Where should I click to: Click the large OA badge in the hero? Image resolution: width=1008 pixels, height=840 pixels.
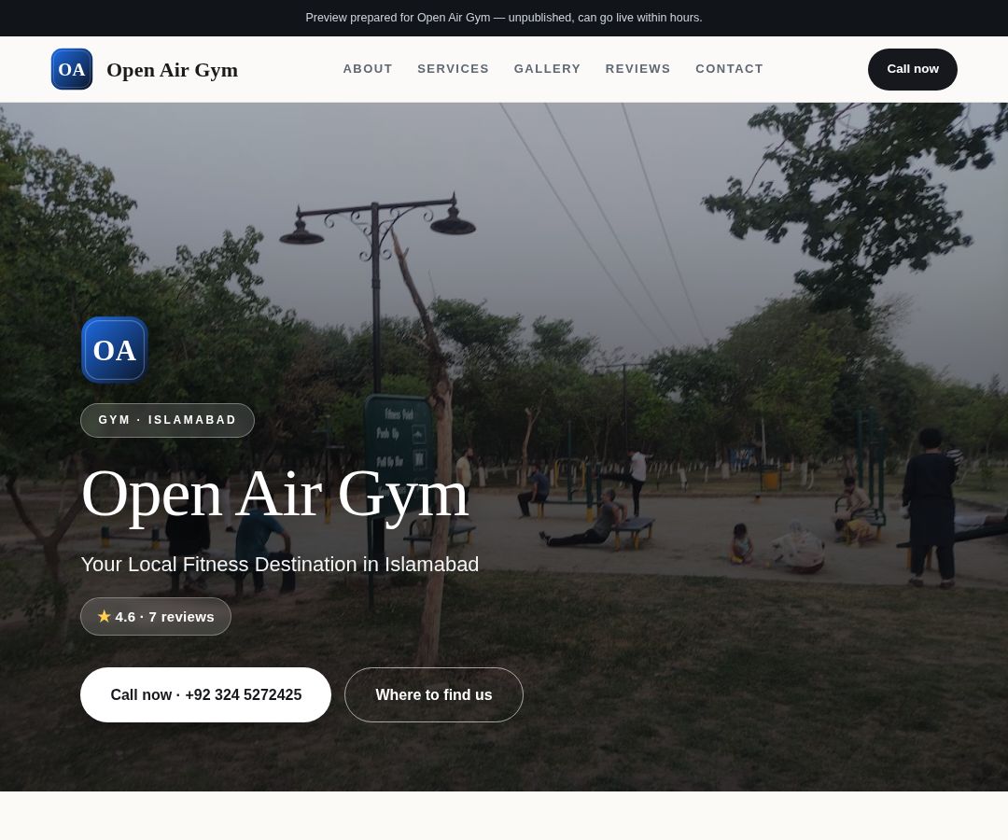(x=115, y=350)
